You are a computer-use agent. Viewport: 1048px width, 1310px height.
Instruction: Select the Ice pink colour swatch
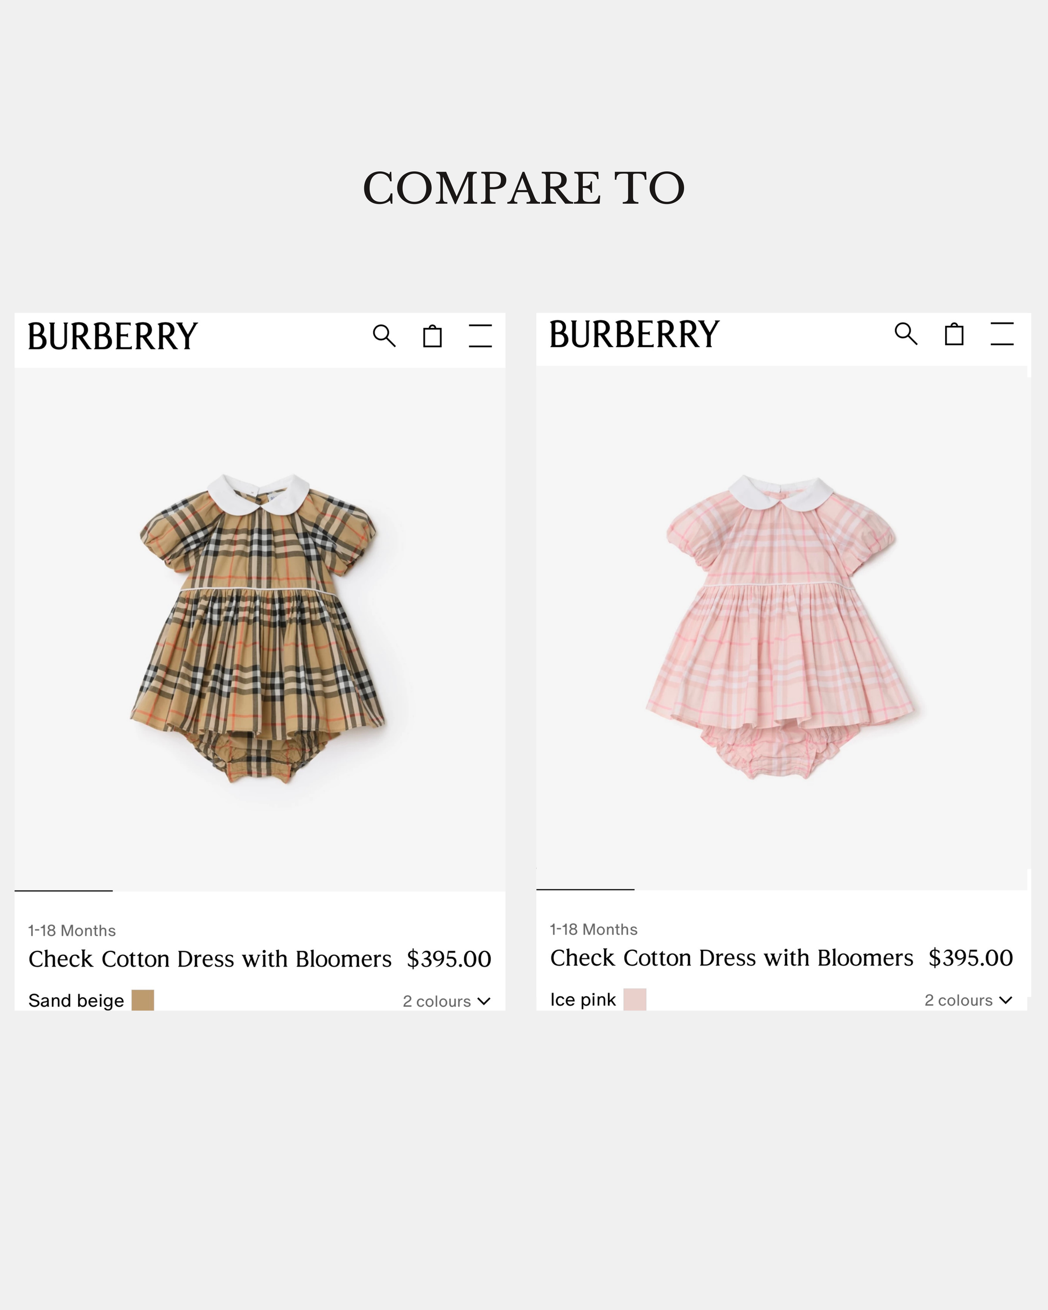point(634,999)
